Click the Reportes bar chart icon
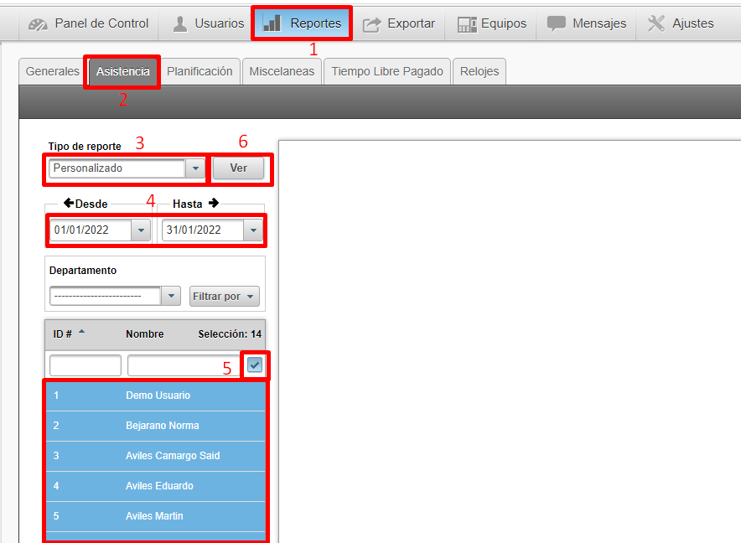 [x=272, y=23]
